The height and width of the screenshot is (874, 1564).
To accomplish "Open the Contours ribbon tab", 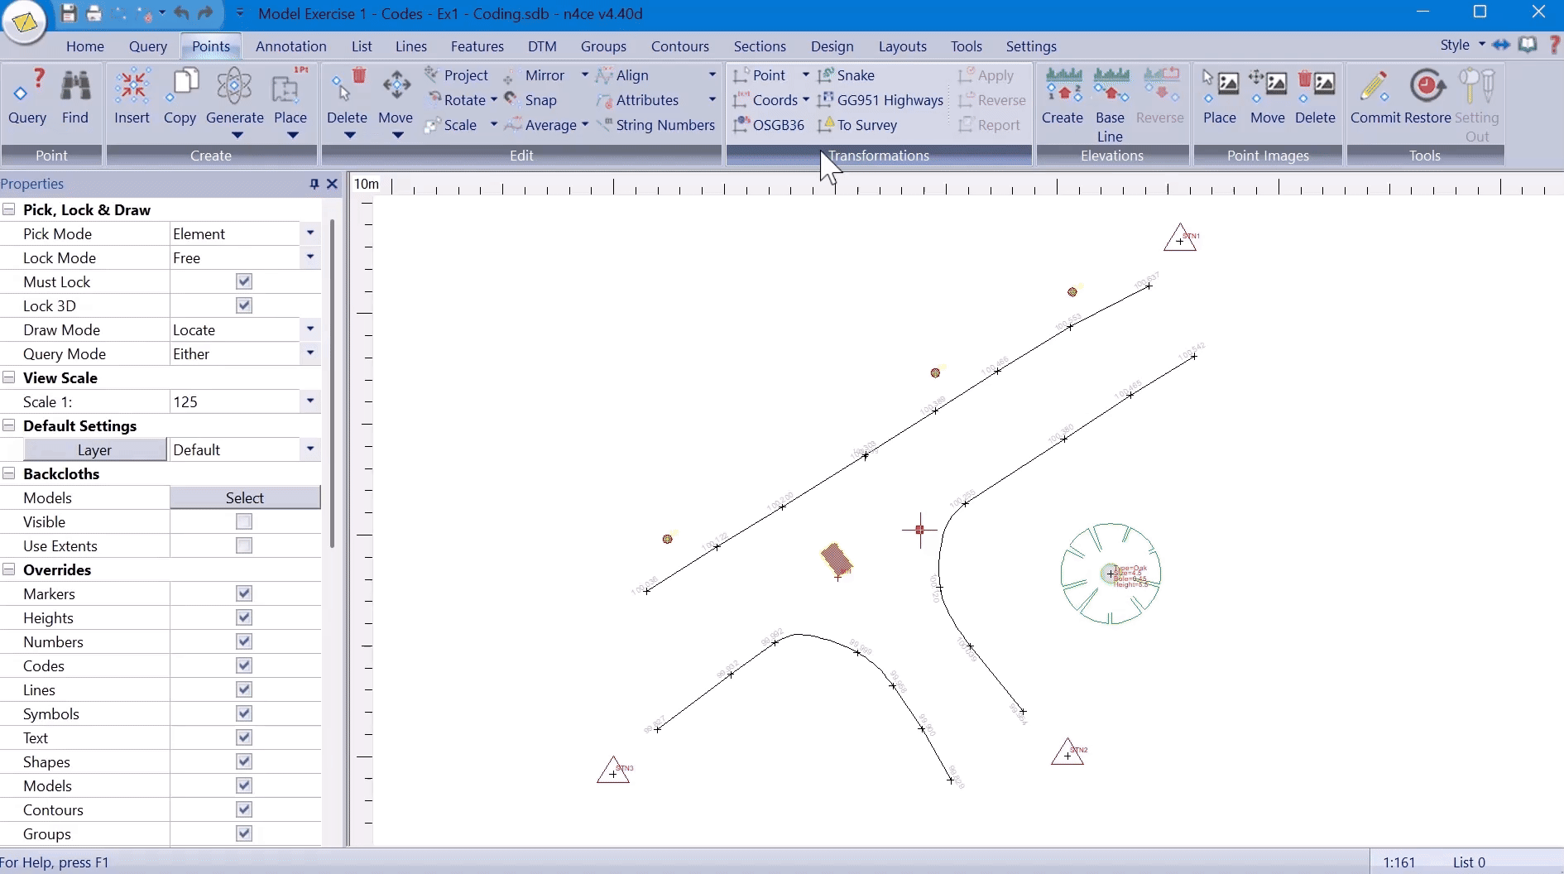I will (x=679, y=46).
